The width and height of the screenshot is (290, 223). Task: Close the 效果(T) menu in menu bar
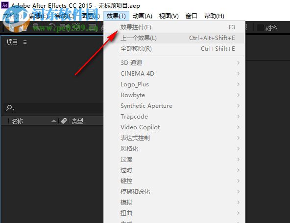(x=116, y=16)
